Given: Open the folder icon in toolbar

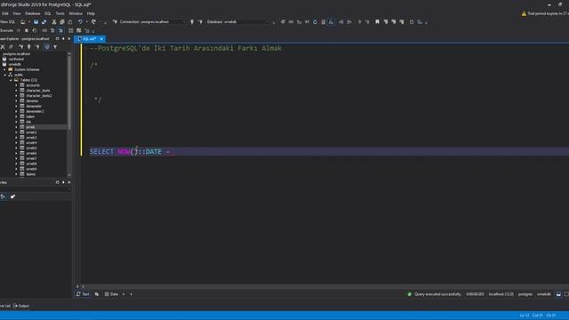Looking at the screenshot, I should click(x=23, y=22).
